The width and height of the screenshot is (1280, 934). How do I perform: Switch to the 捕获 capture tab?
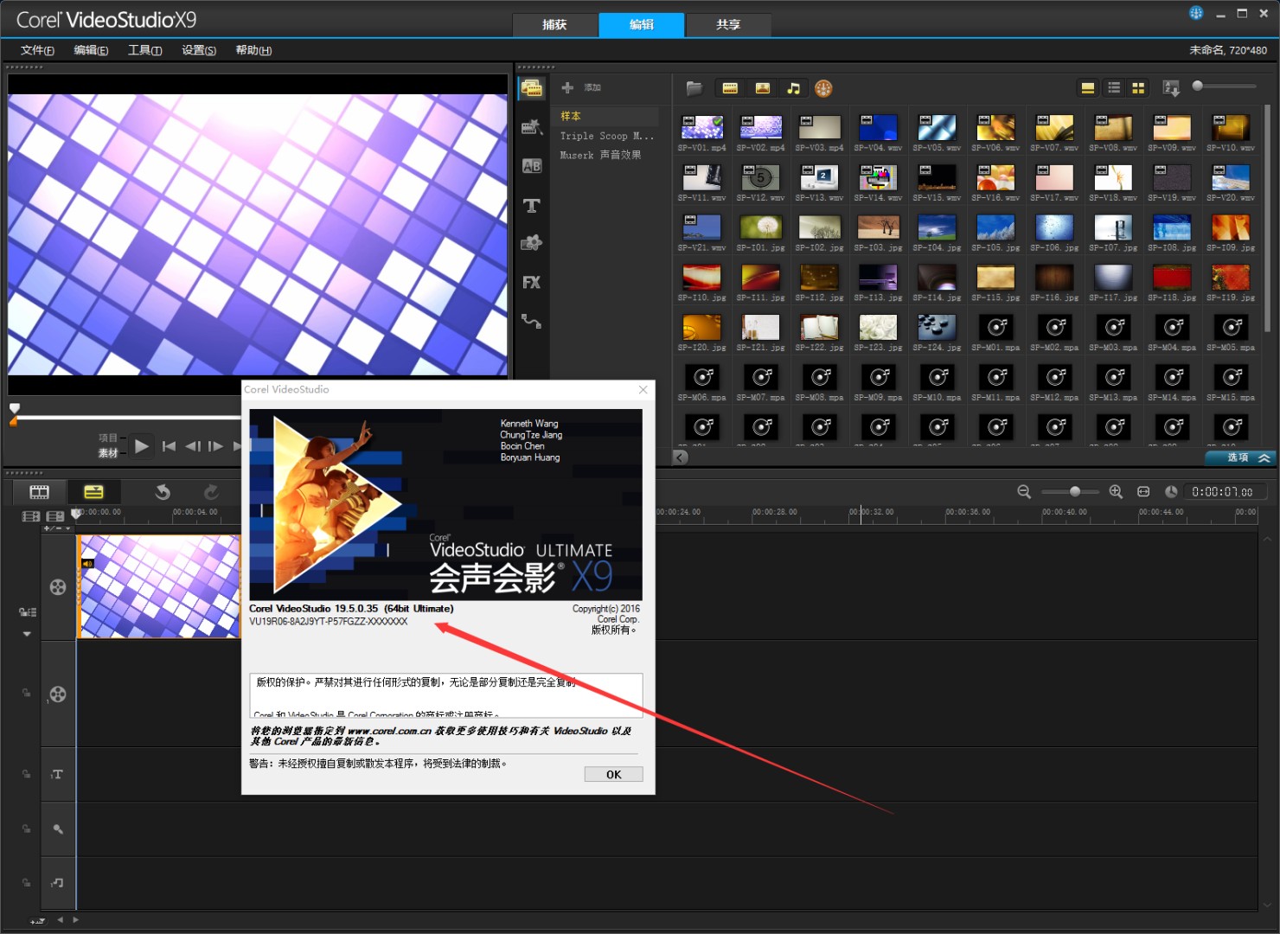tap(554, 25)
